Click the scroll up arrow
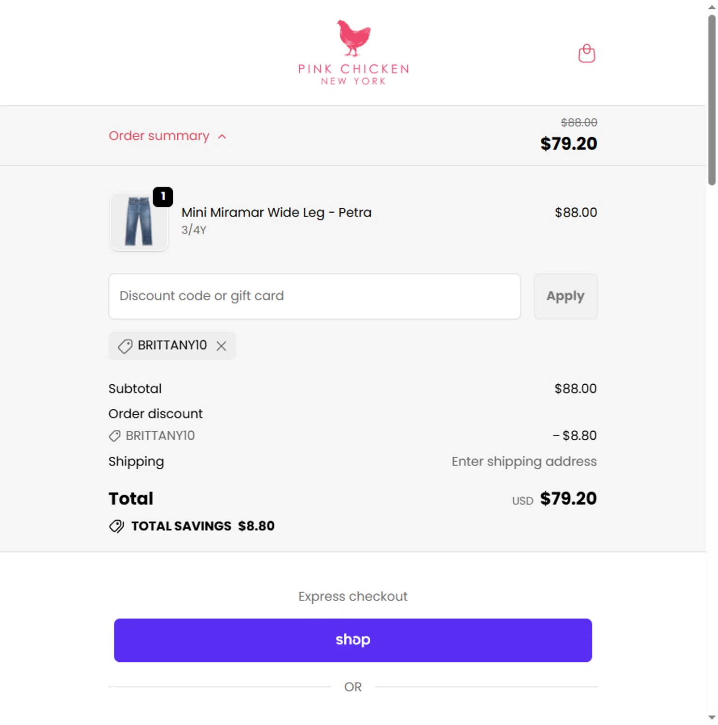 coord(712,7)
